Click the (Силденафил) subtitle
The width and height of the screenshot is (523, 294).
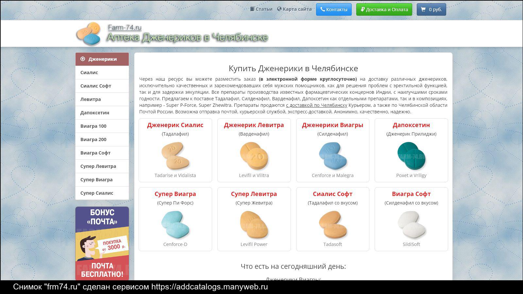332,134
